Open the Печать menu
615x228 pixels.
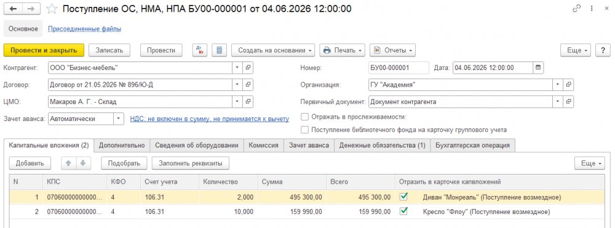click(343, 50)
